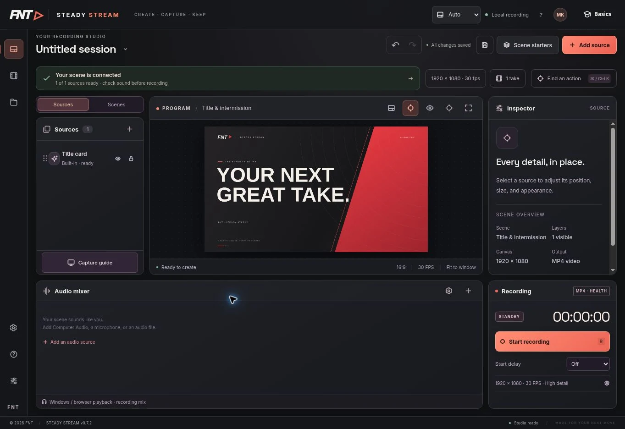
Task: Open Audio mixer settings gear
Action: [x=449, y=291]
